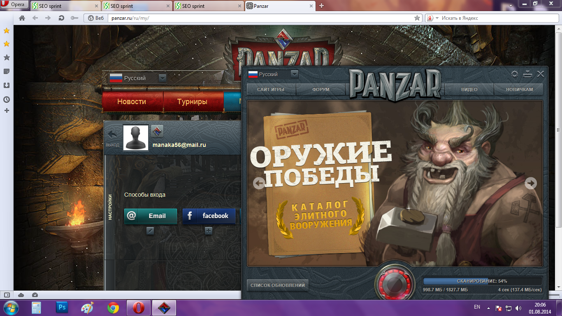Open Сайт игры in the launcher
Viewport: 562px width, 316px height.
[271, 89]
